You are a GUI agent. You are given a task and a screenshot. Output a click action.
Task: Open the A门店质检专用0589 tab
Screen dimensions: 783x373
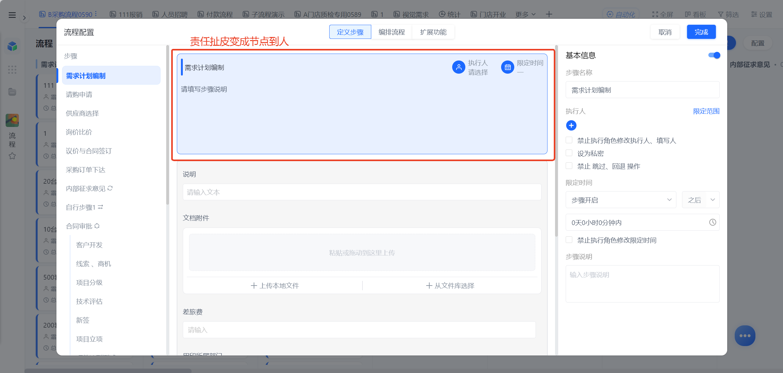coord(328,14)
